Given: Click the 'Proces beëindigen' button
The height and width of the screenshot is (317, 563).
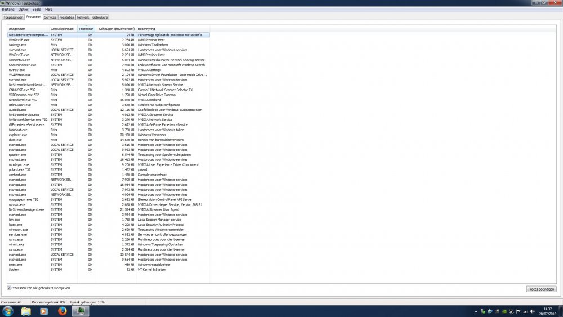Looking at the screenshot, I should [x=541, y=289].
